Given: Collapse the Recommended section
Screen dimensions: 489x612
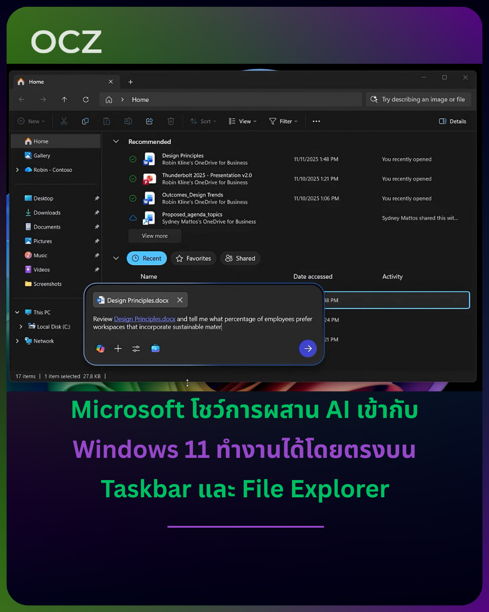Looking at the screenshot, I should tap(116, 141).
